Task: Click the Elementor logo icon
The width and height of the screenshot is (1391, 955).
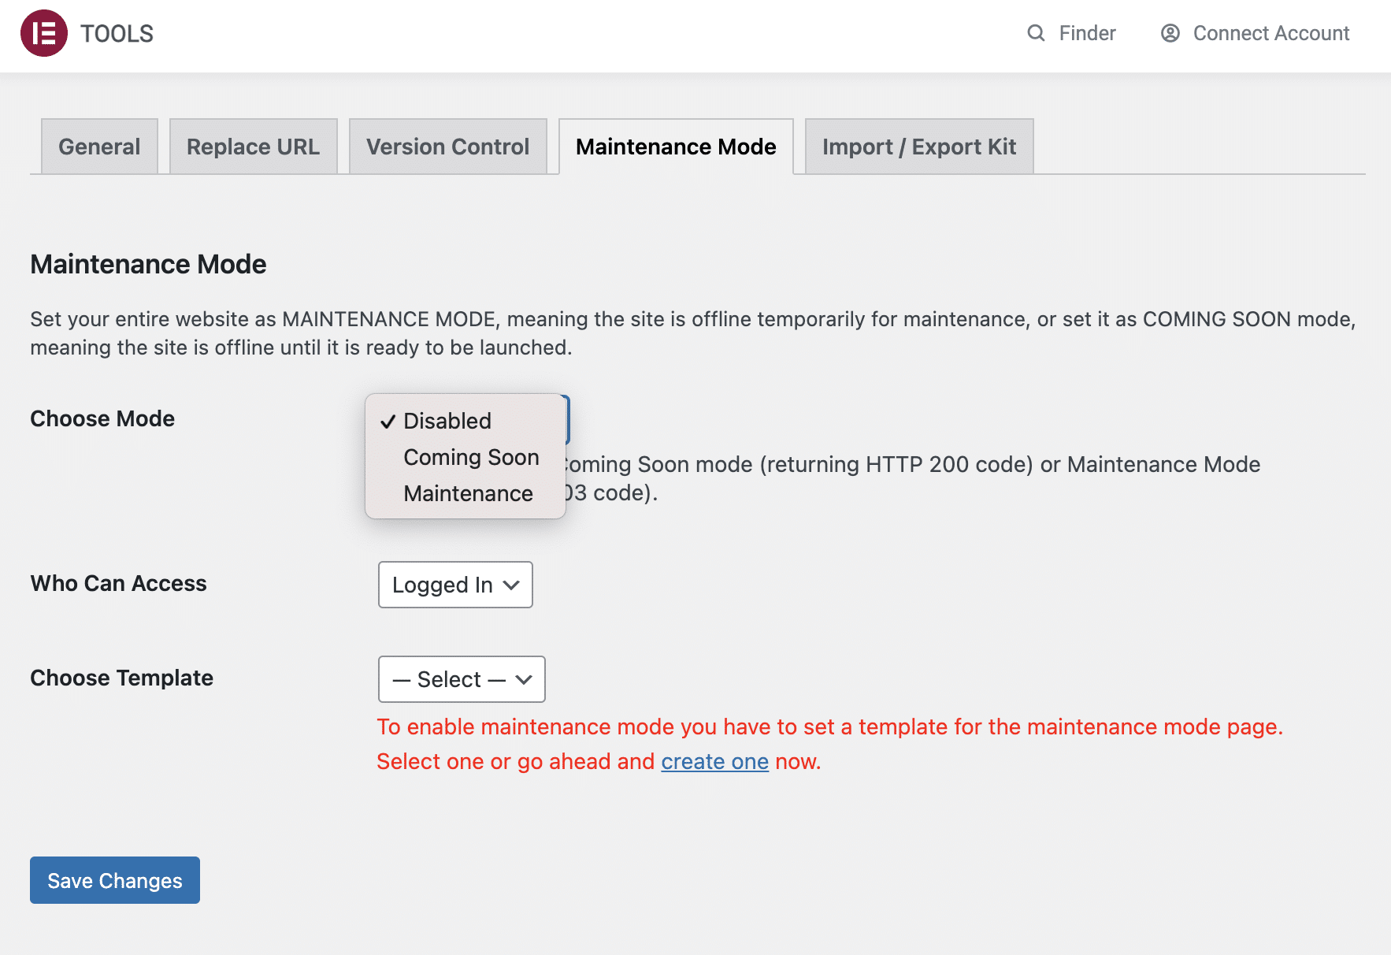Action: tap(45, 33)
